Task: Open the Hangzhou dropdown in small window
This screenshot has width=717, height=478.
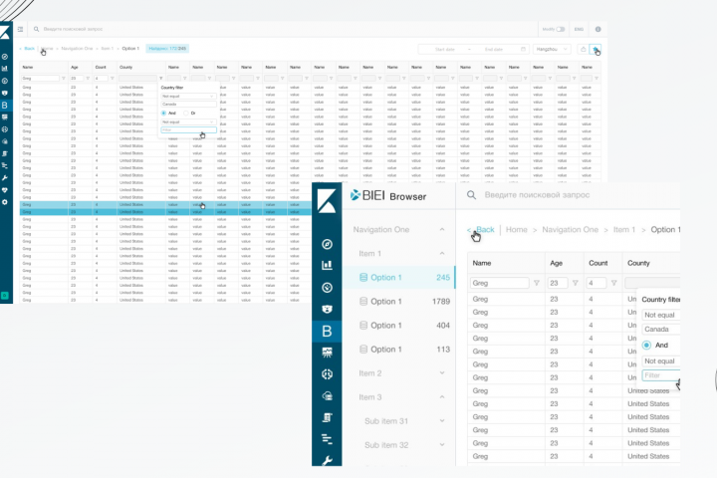Action: pos(552,49)
